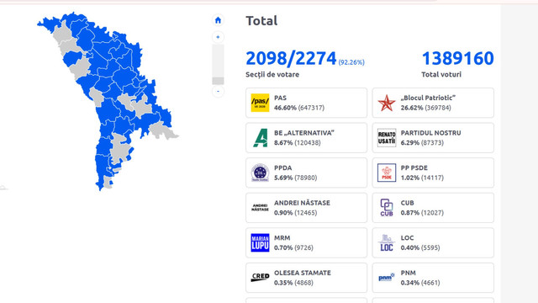Screen dimensions: 538x303
Task: Click the yellow PAS party logo
Action: tap(260, 103)
